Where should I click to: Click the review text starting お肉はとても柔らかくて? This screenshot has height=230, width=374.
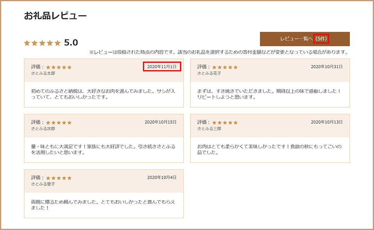click(x=269, y=149)
